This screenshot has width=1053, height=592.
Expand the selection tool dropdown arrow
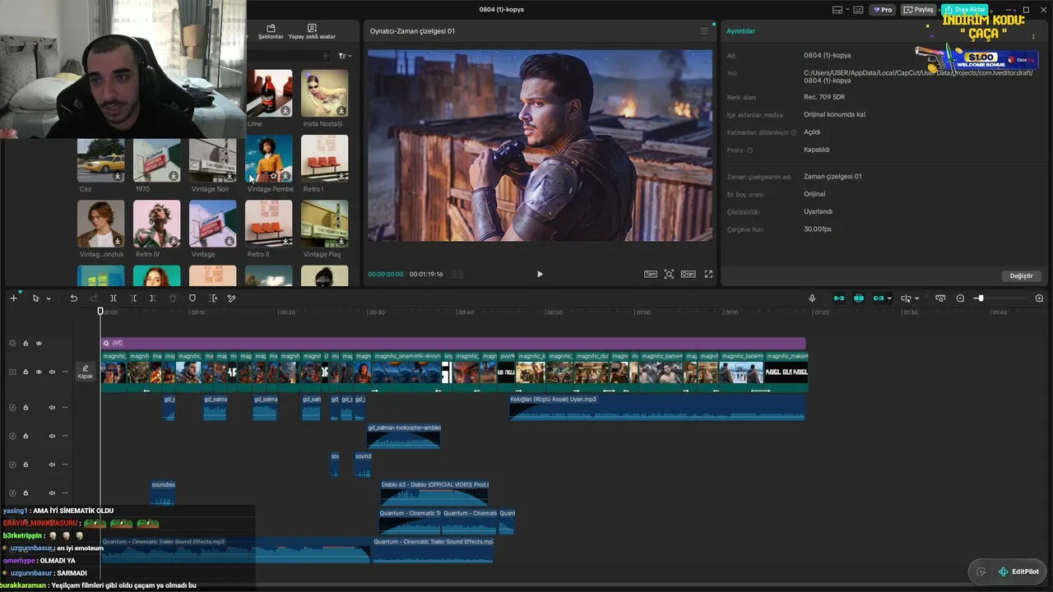(x=49, y=299)
